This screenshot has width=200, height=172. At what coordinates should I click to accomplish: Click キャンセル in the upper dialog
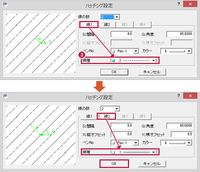(152, 72)
